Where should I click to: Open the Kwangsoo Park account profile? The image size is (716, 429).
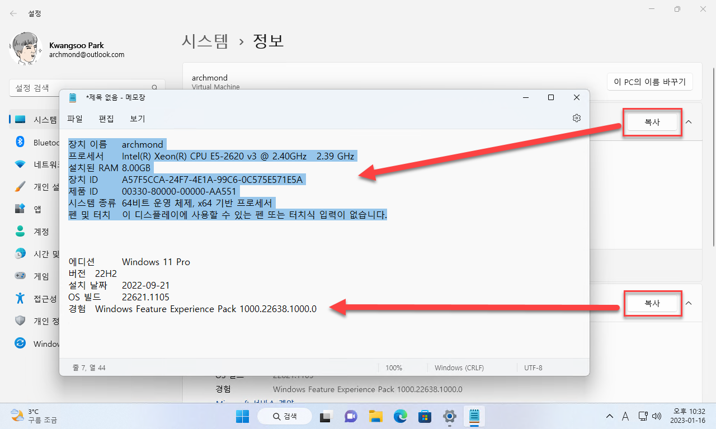(x=67, y=50)
